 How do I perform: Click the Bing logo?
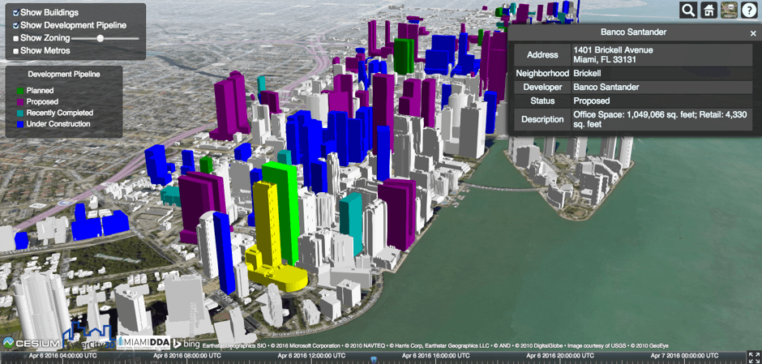click(x=186, y=345)
